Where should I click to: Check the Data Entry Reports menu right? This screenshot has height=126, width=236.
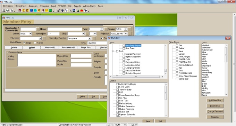[x=124, y=46]
